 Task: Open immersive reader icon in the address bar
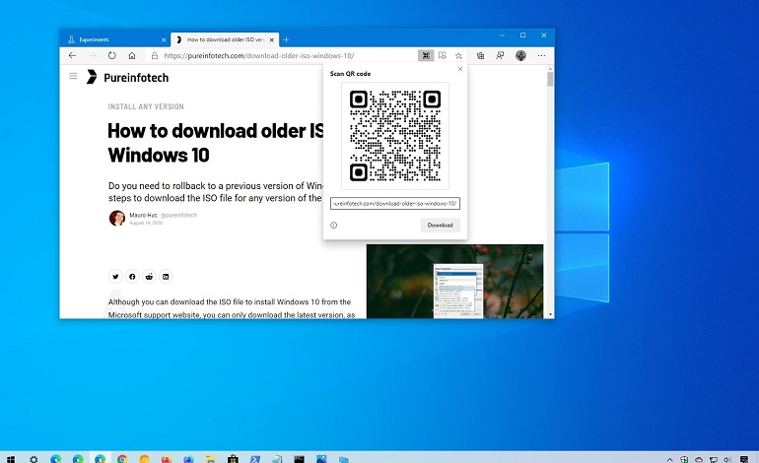[442, 55]
